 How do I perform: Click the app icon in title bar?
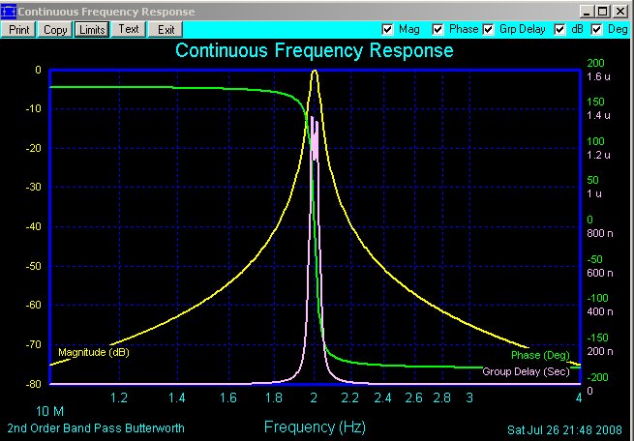[9, 12]
